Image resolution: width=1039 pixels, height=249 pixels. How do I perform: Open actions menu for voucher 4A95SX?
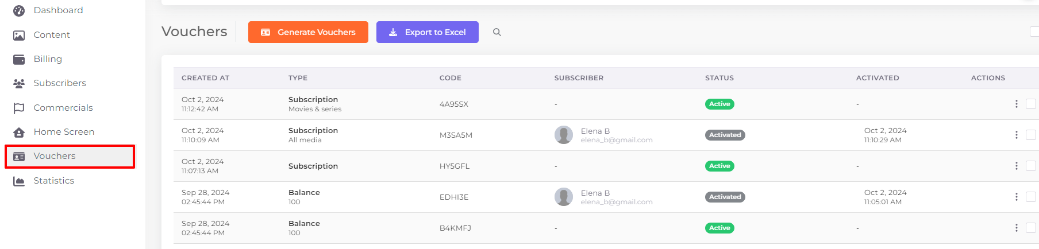click(1016, 104)
